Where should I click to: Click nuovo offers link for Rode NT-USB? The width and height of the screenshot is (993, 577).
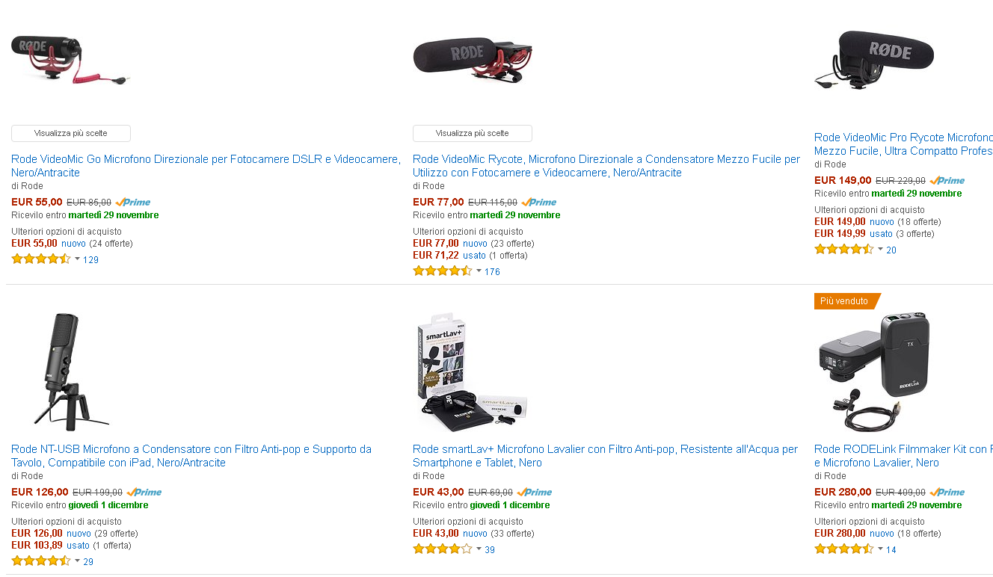click(79, 533)
